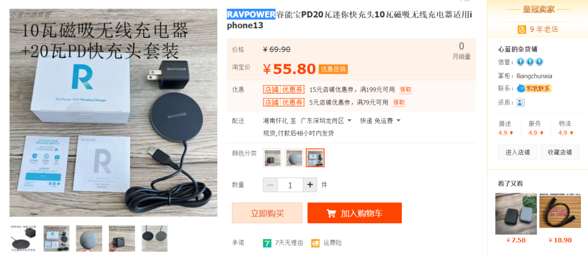This screenshot has width=588, height=257.
Task: Click the shopping cart icon on add-to-cart button
Action: [x=331, y=213]
